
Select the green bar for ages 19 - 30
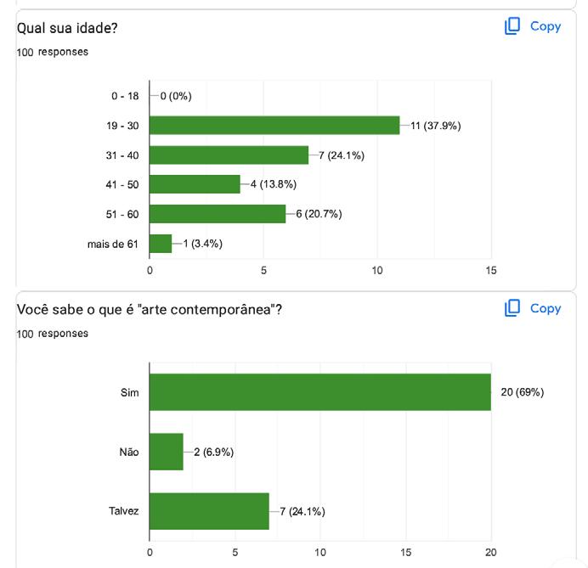click(x=274, y=126)
